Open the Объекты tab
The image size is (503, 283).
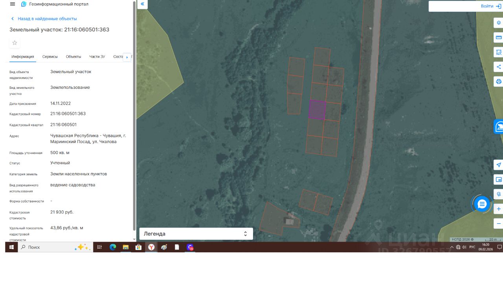73,57
